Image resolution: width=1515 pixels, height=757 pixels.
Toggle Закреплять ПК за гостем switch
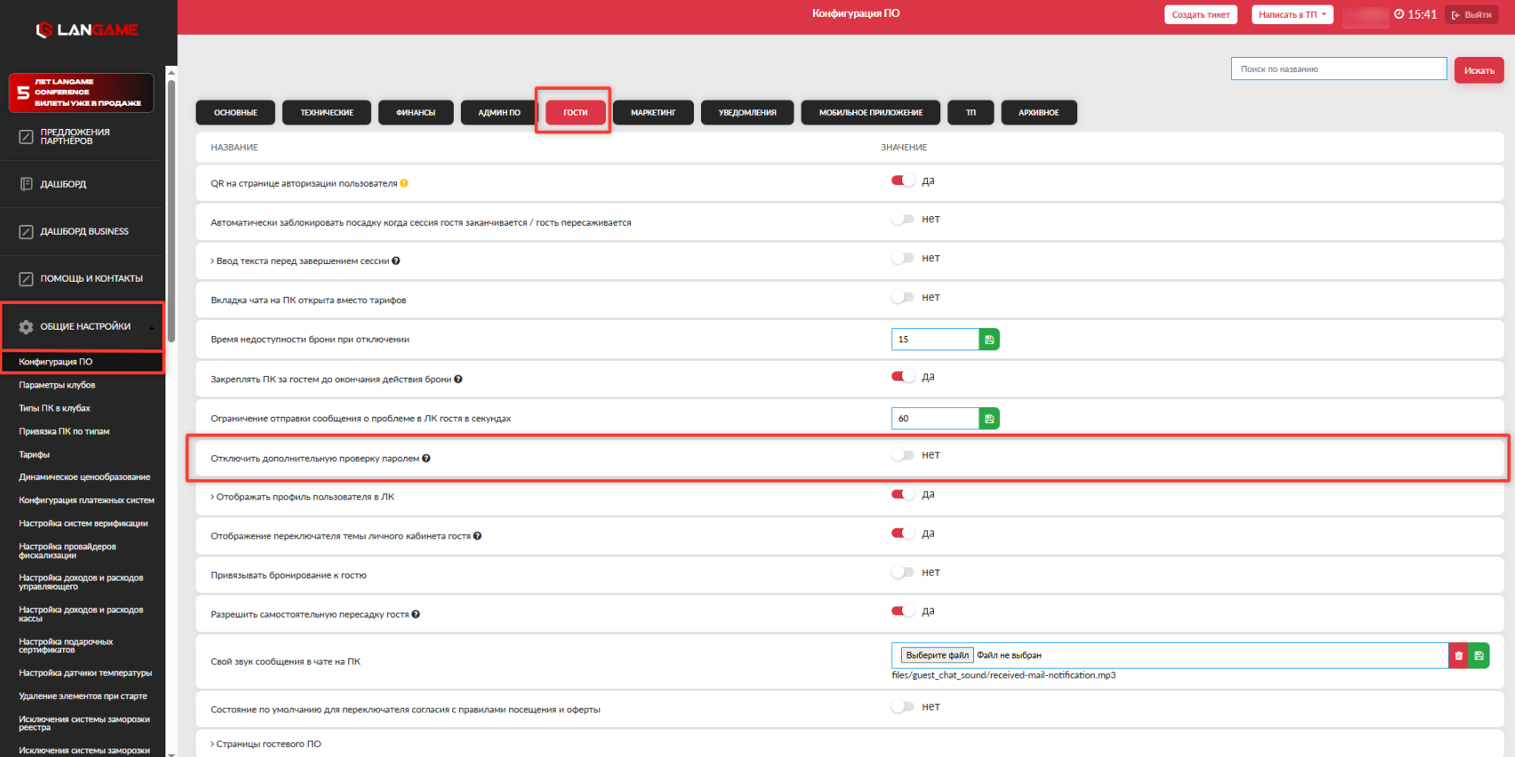(903, 376)
